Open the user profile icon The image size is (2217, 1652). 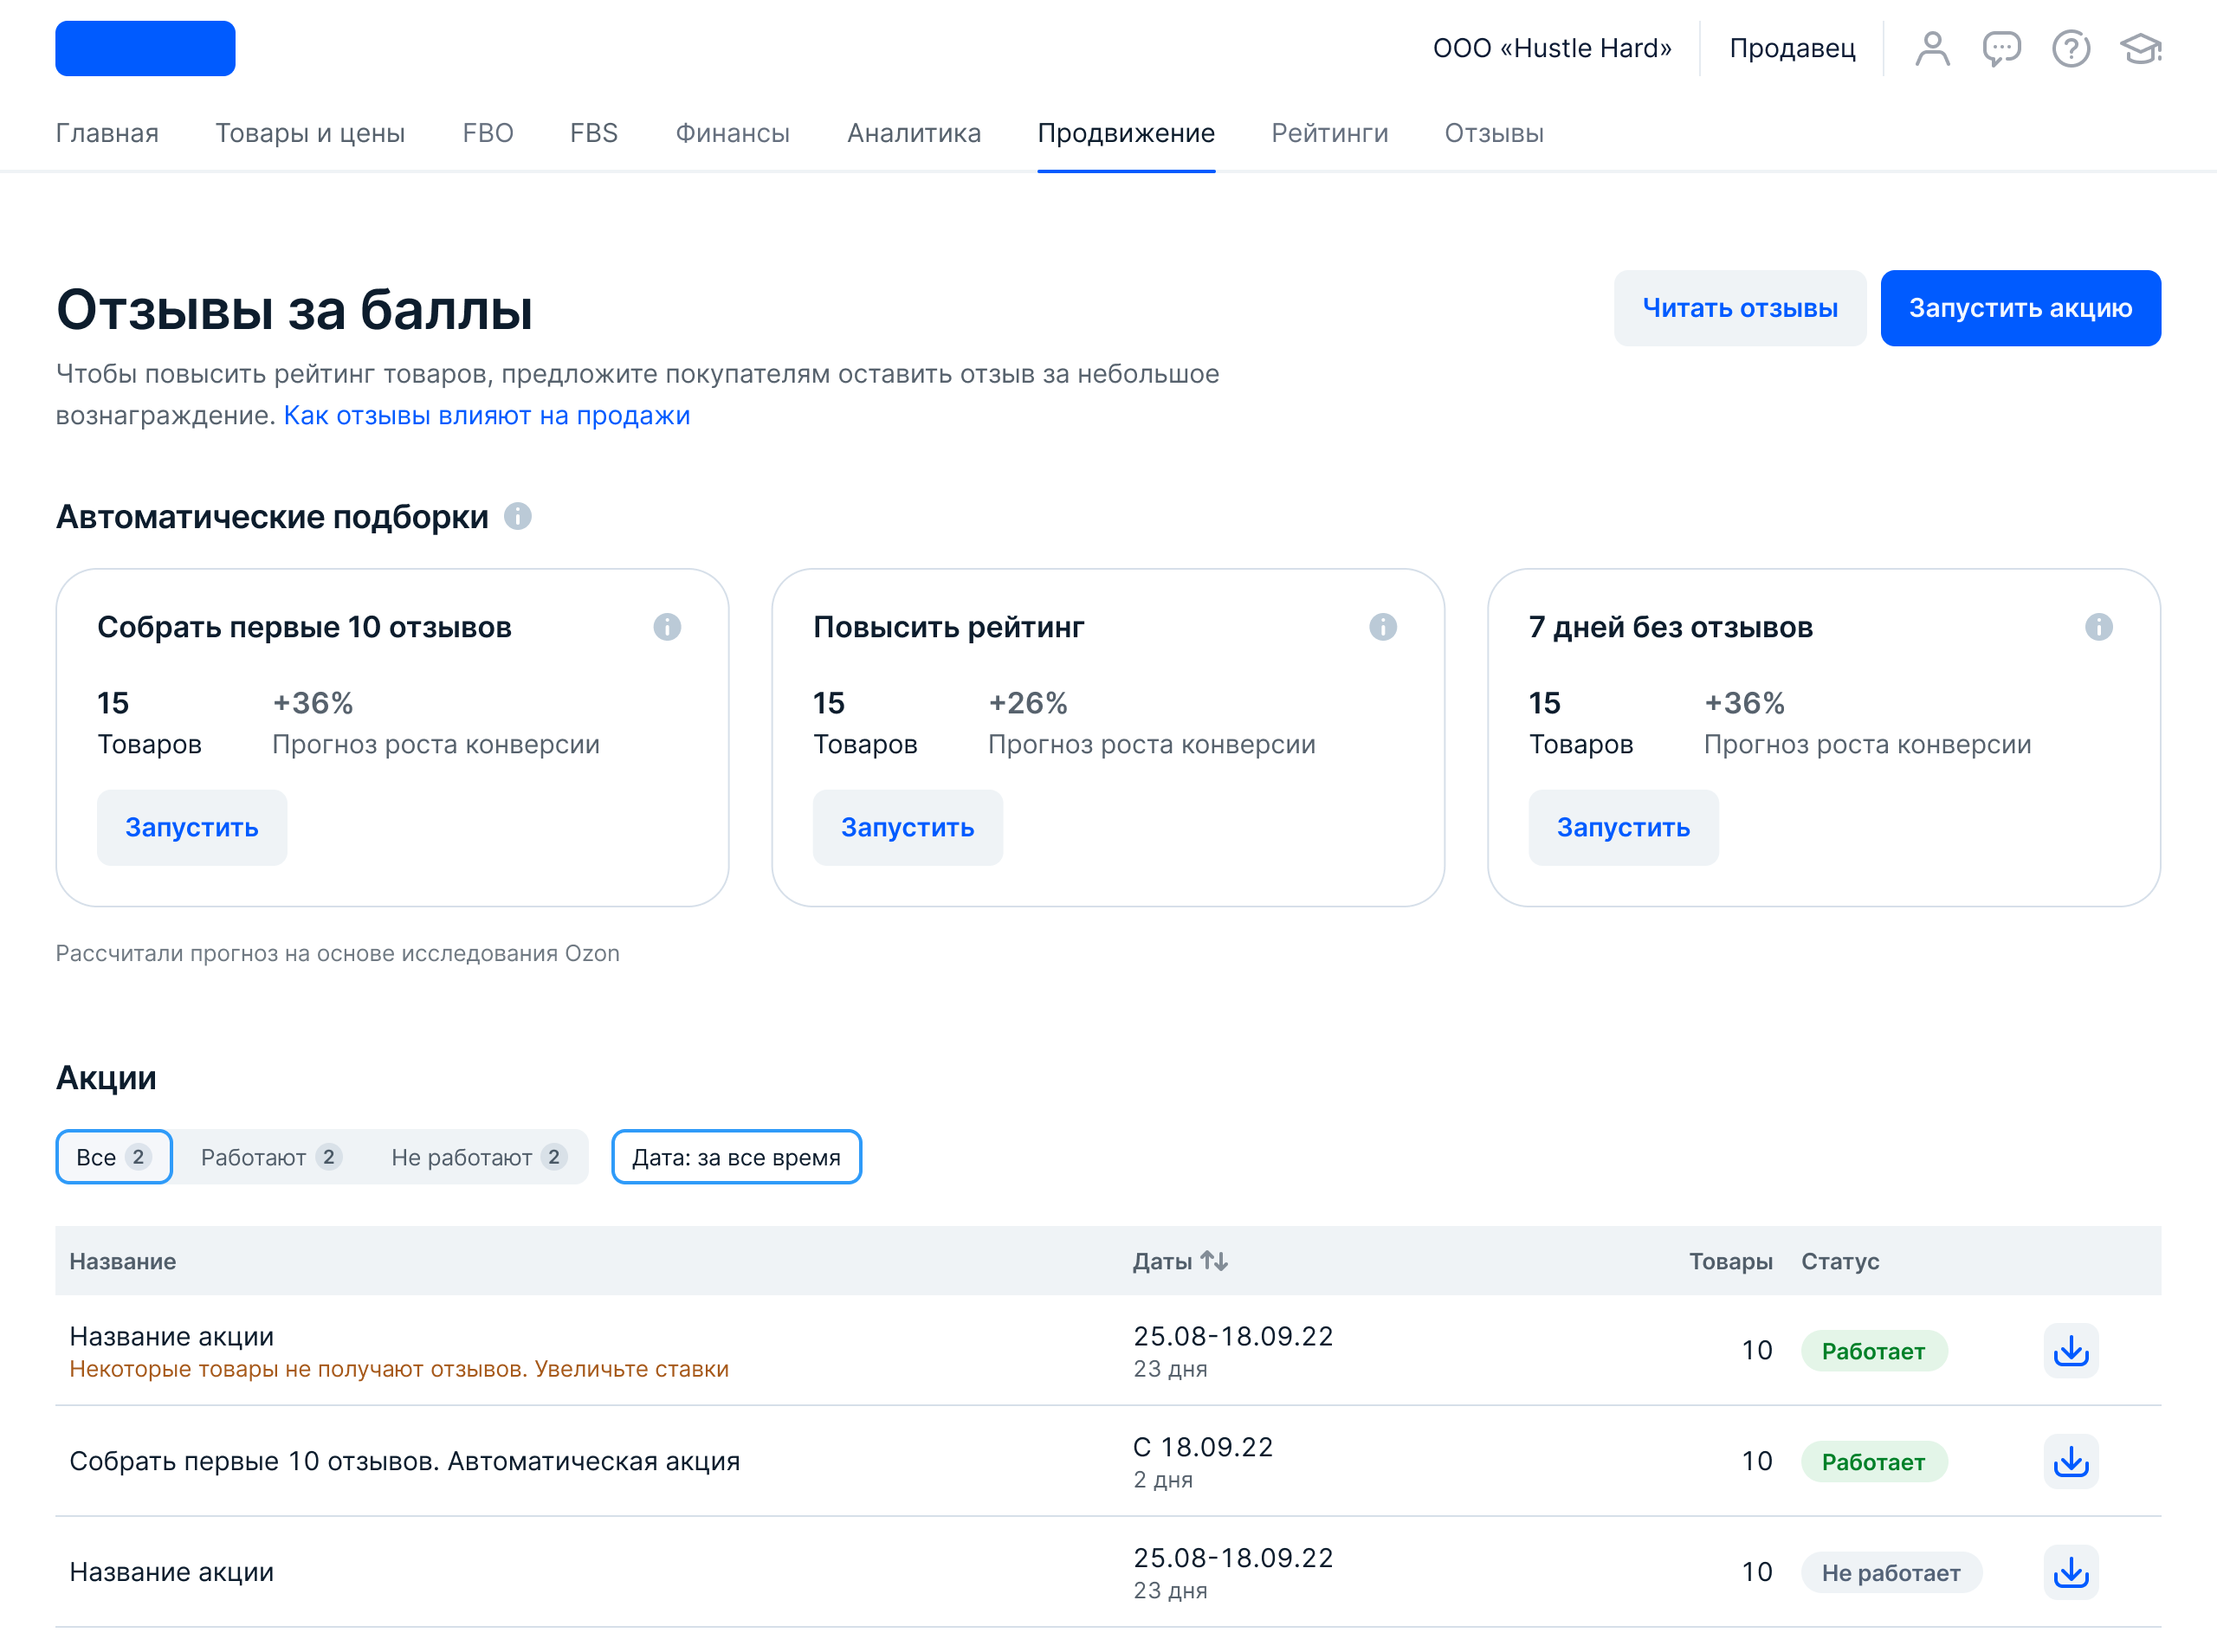[1932, 48]
